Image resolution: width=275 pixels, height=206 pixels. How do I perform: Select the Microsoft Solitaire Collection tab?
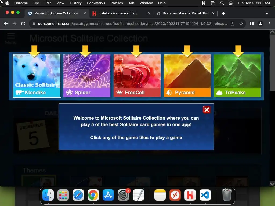(x=56, y=13)
